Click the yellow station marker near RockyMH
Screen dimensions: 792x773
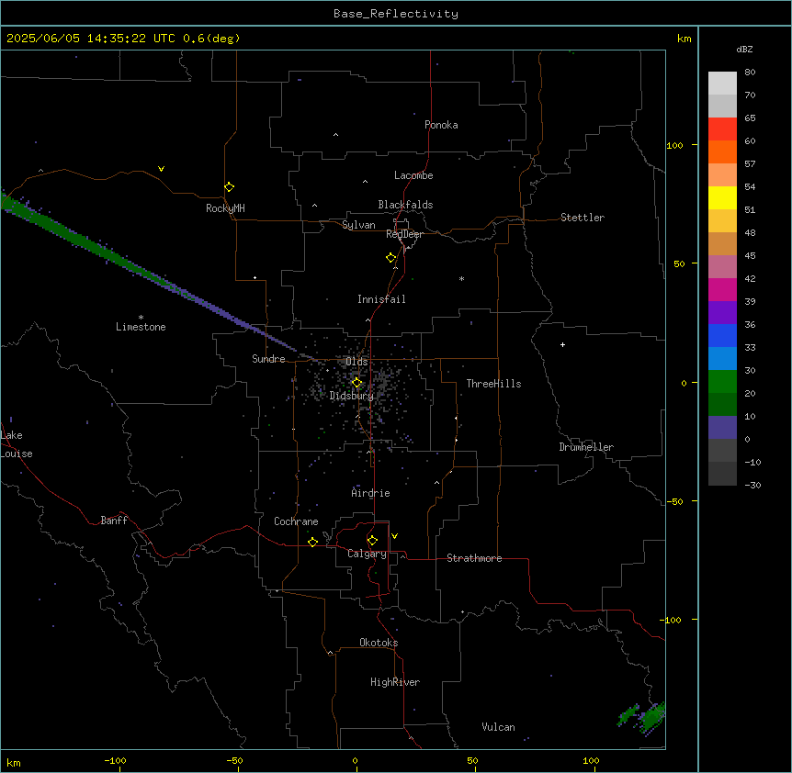coord(229,187)
